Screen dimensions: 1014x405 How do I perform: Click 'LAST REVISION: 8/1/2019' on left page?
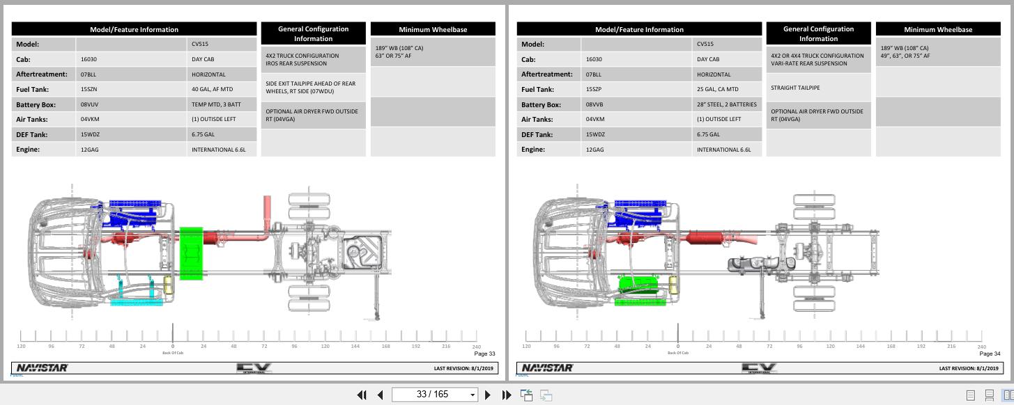[x=463, y=368]
